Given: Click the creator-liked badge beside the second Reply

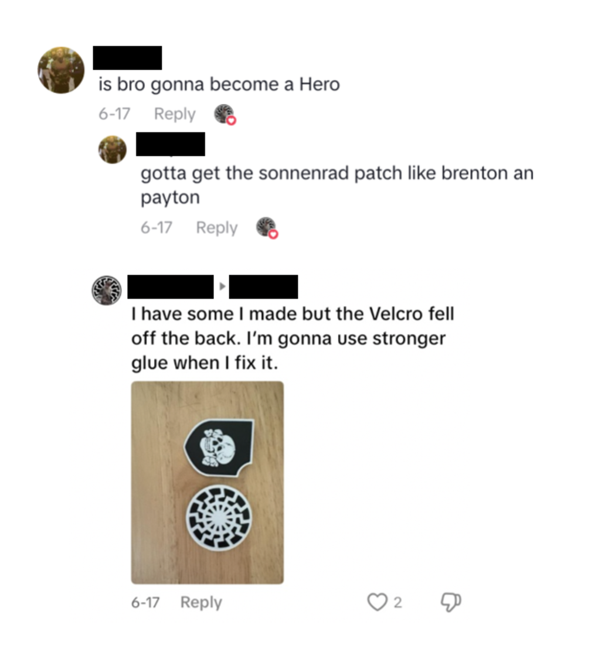Looking at the screenshot, I should tap(267, 228).
